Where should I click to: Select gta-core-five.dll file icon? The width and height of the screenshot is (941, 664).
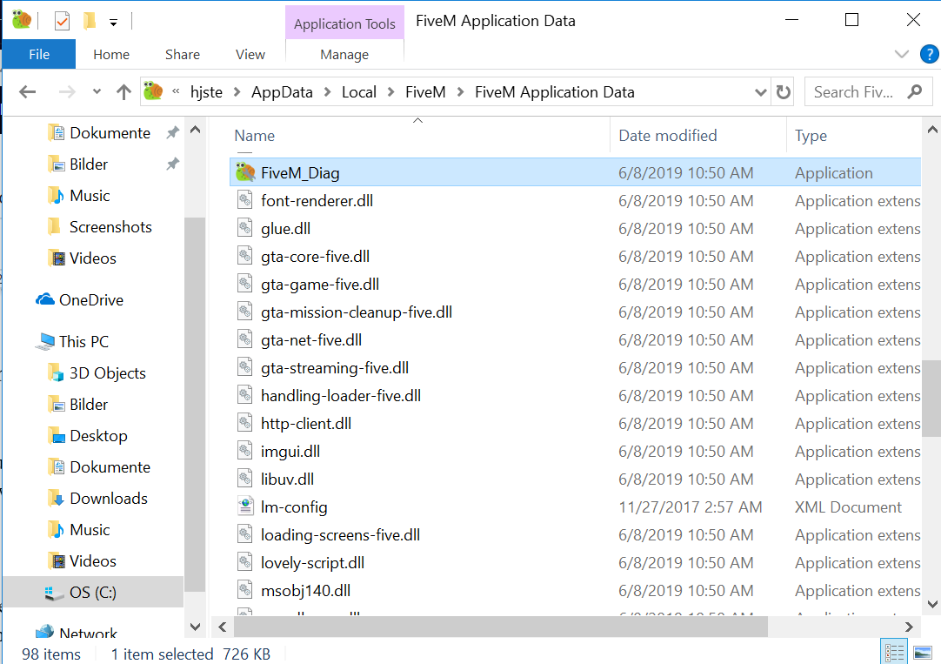click(245, 257)
